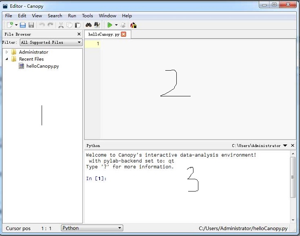Open the working directory dropdown arrow

coord(285,146)
